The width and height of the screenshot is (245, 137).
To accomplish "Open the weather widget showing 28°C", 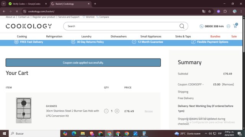I will [187, 134].
